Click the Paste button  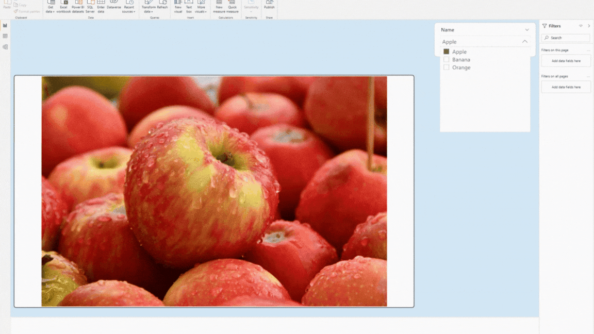(x=7, y=5)
